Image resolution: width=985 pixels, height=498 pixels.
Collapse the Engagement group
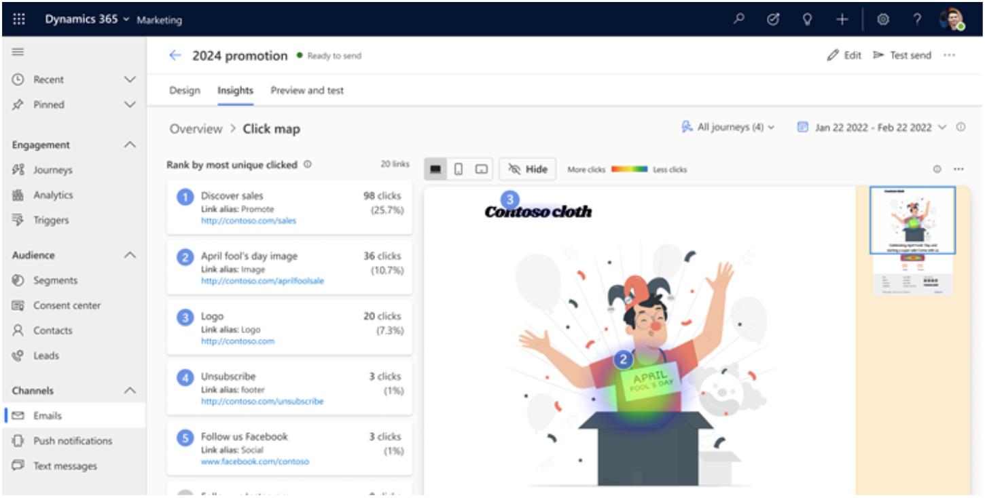pyautogui.click(x=130, y=145)
